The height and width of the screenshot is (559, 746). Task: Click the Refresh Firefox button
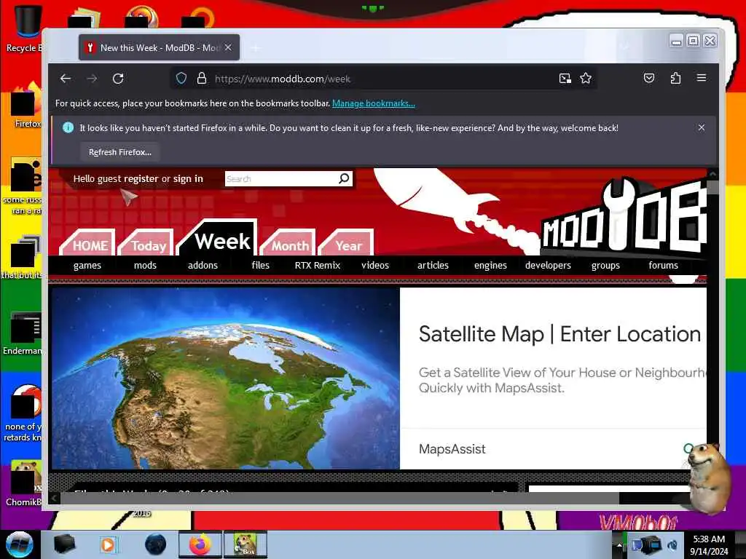[120, 152]
